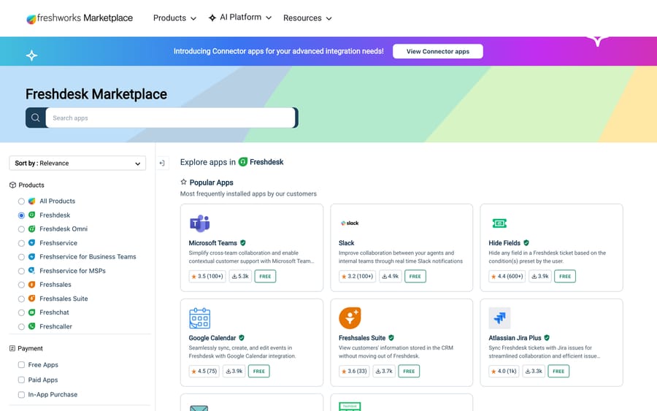Click the Freshchat product icon in sidebar
This screenshot has width=657, height=411.
point(32,312)
